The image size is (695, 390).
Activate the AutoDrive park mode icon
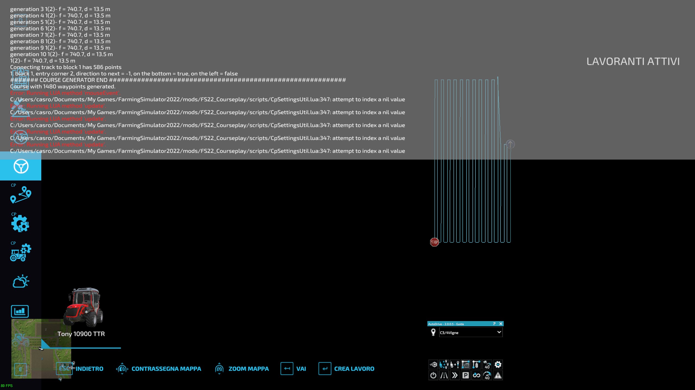(466, 375)
